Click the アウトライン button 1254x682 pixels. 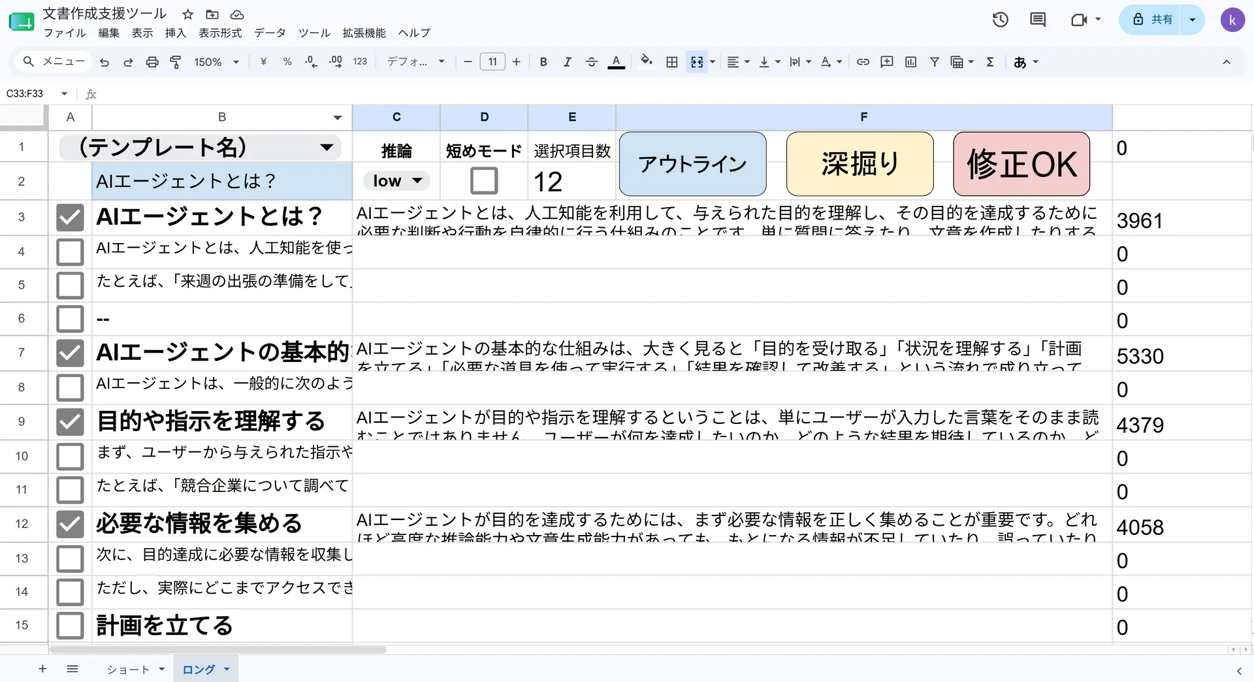[692, 164]
